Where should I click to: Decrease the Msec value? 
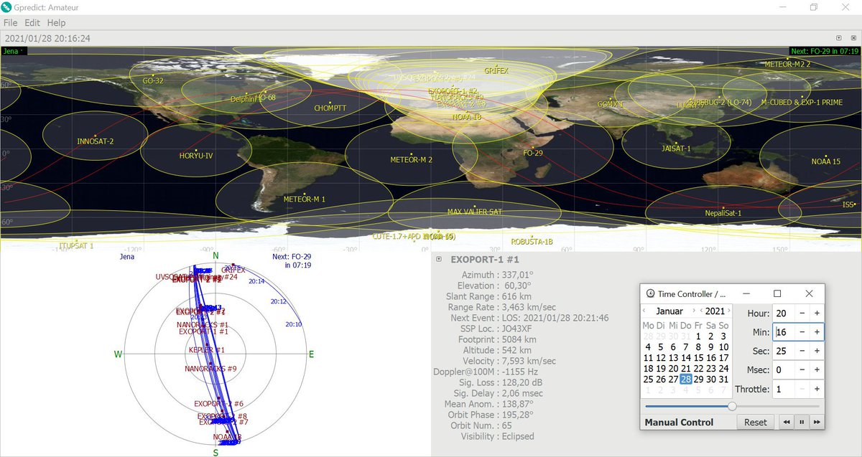(802, 369)
